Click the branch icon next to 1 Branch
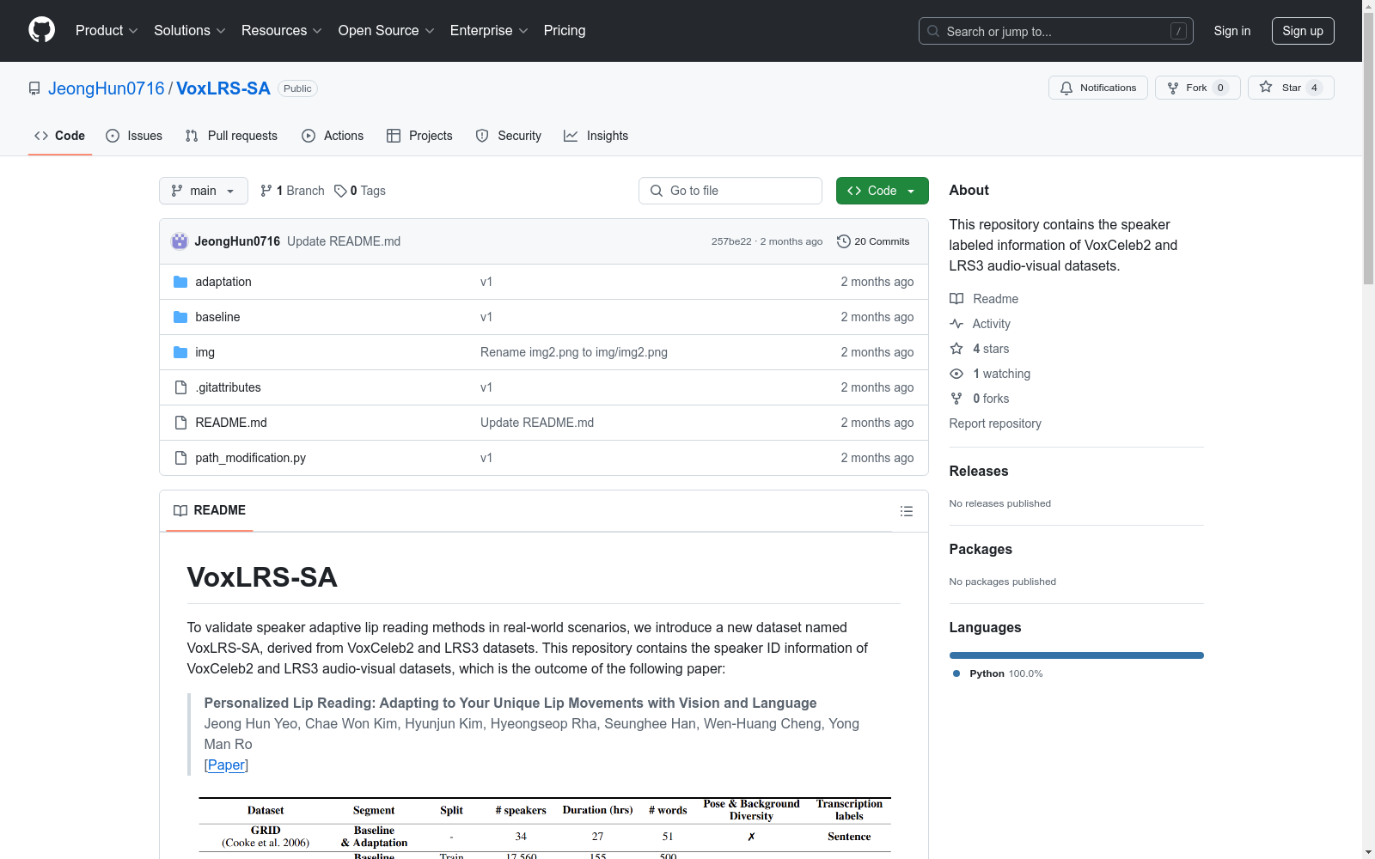Image resolution: width=1375 pixels, height=859 pixels. click(266, 191)
